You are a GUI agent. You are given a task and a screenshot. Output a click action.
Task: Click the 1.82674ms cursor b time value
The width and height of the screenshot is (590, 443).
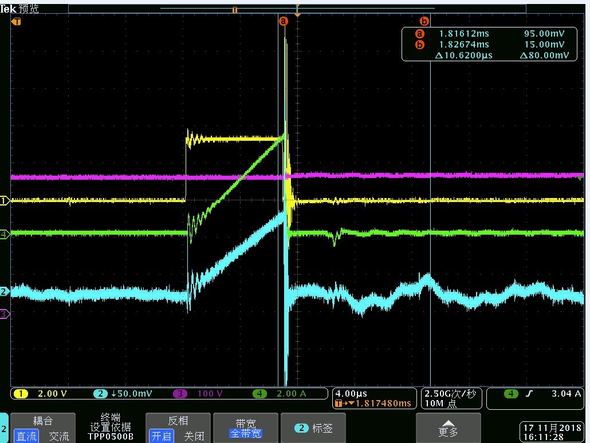[x=464, y=45]
